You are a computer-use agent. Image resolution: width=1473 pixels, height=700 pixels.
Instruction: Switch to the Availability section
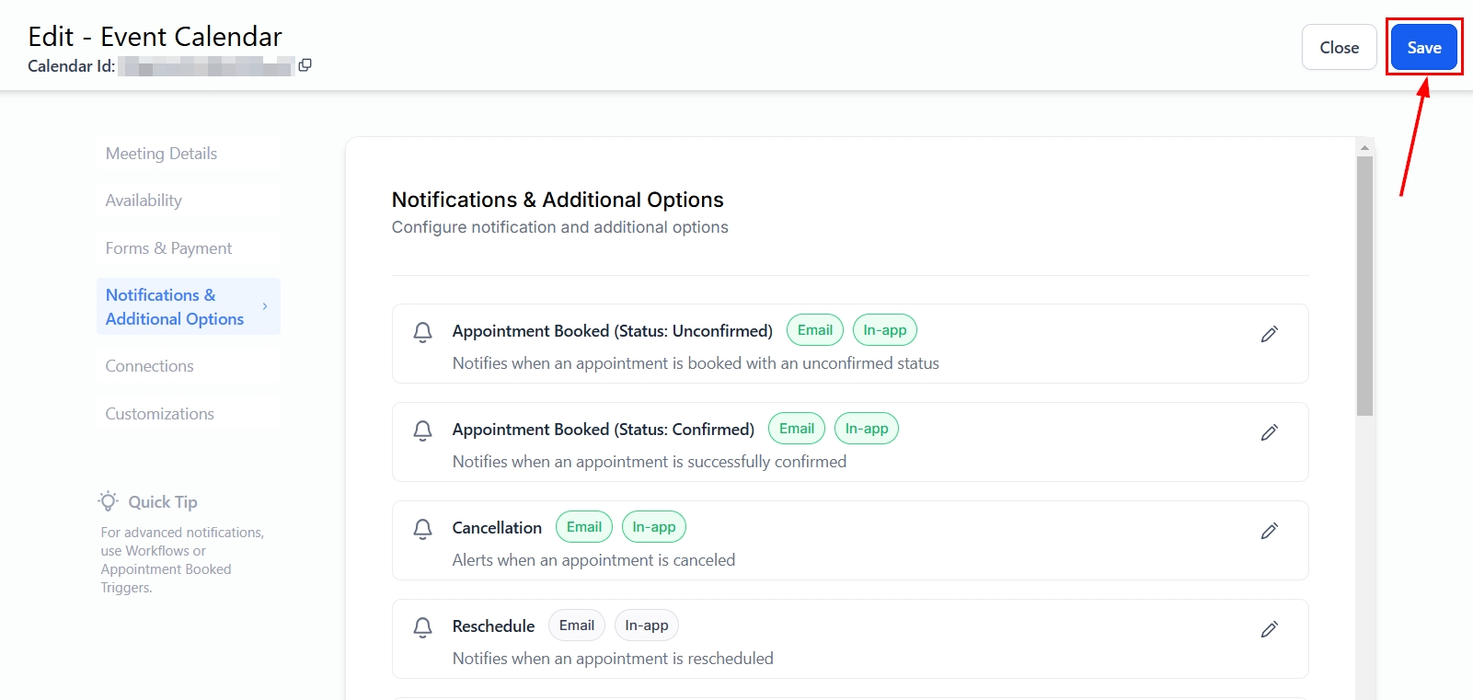[x=144, y=201]
